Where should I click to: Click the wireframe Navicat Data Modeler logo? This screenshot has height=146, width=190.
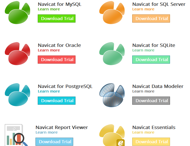pyautogui.click(x=112, y=95)
